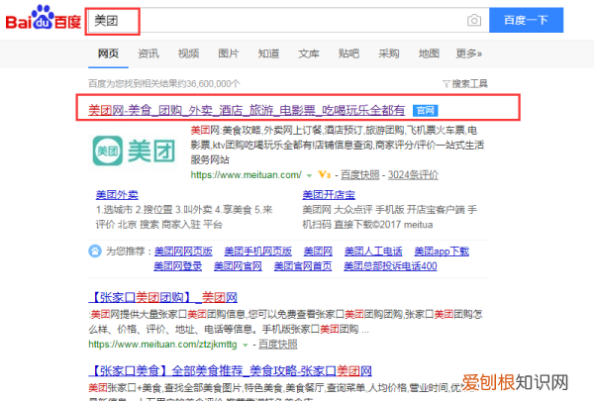Select the 网页 tab
The width and height of the screenshot is (594, 401).
click(108, 53)
